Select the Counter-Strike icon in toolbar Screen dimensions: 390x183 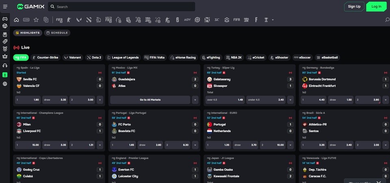click(69, 20)
